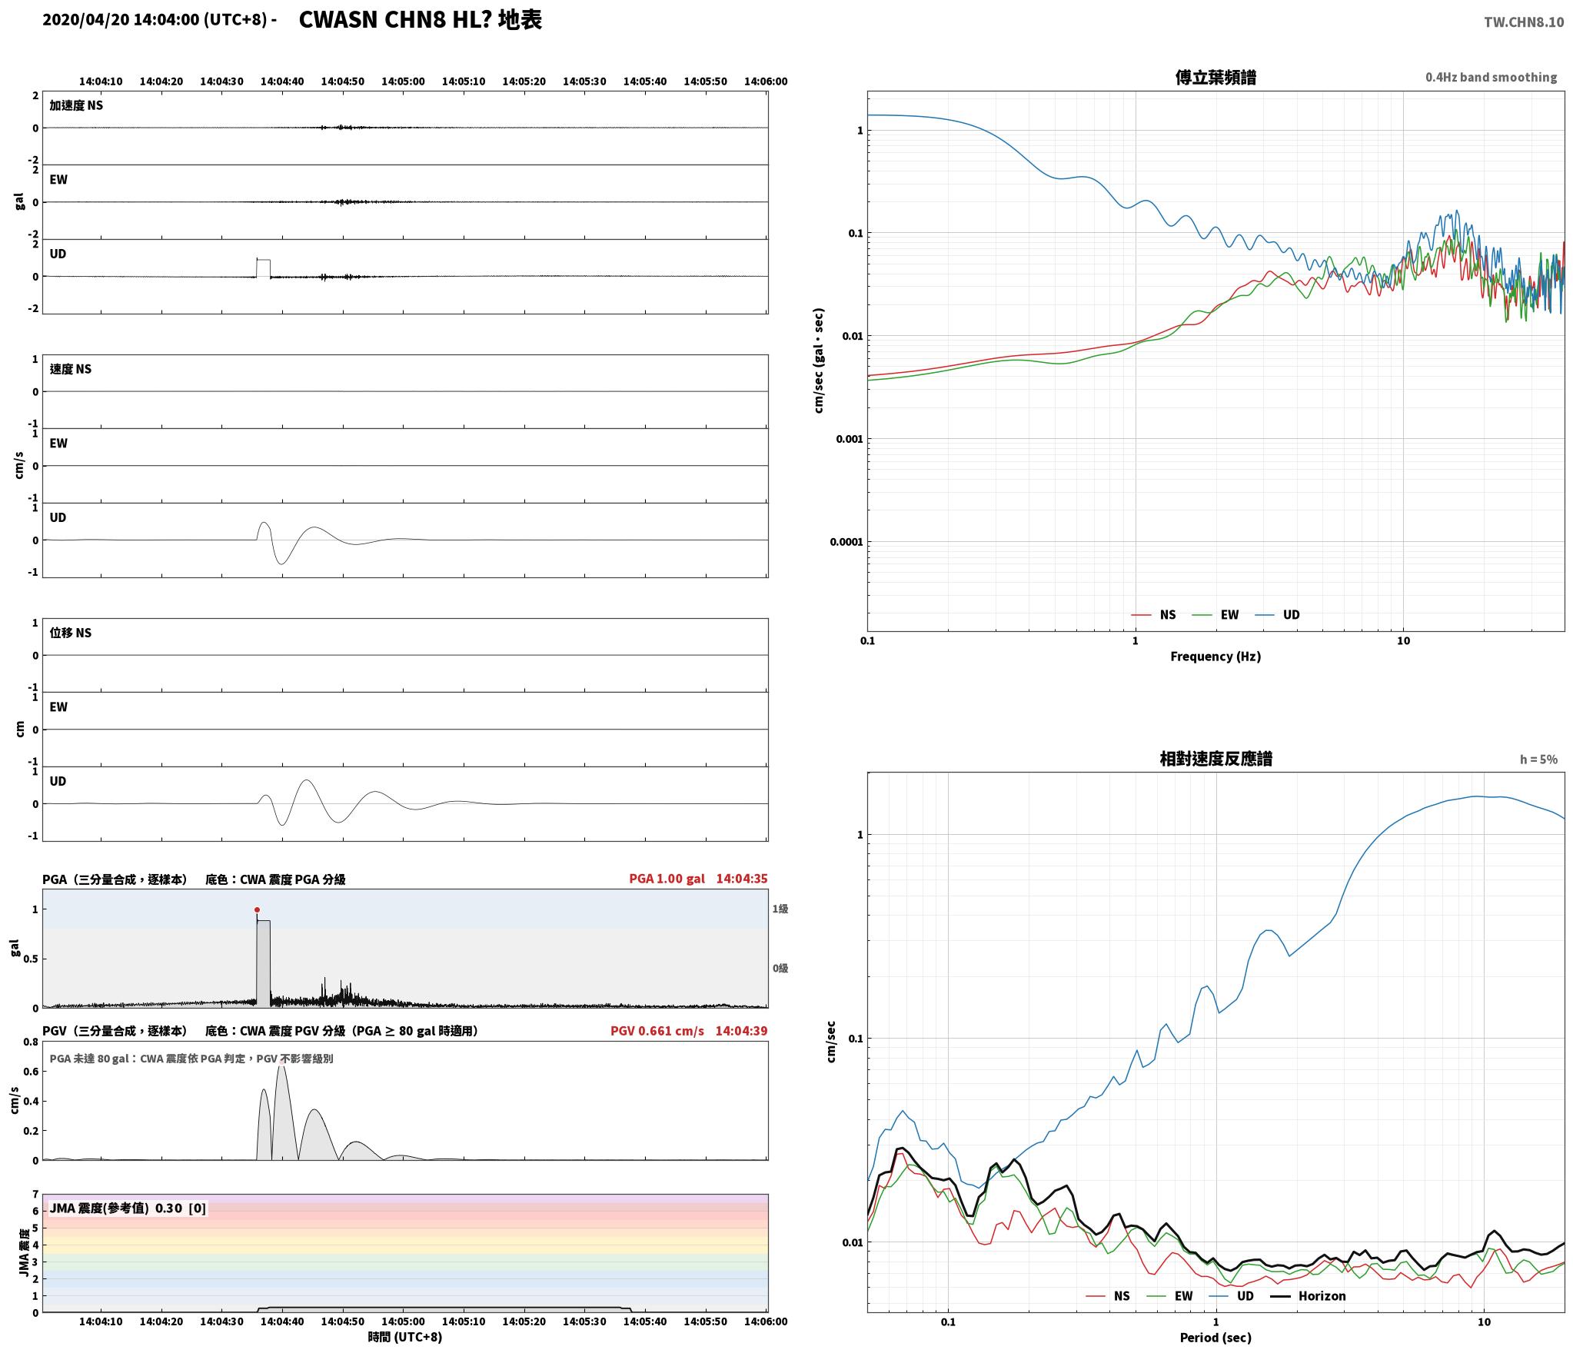Click the red PGA peak marker dot
The image size is (1573, 1353).
click(257, 909)
